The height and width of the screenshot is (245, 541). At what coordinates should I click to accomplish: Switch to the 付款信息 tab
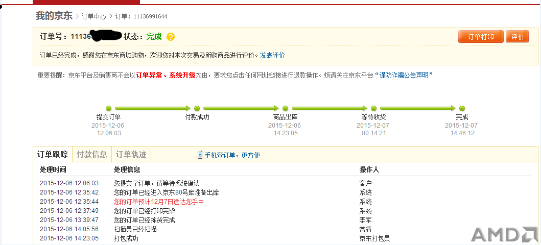coord(92,154)
